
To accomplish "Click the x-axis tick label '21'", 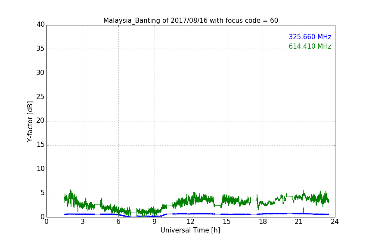I will click(299, 222).
